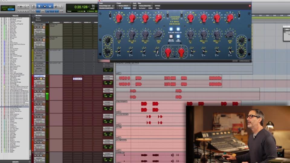Click the COMPARE button in plug-in header
Screen dimensions: 290x163
(x=127, y=8)
